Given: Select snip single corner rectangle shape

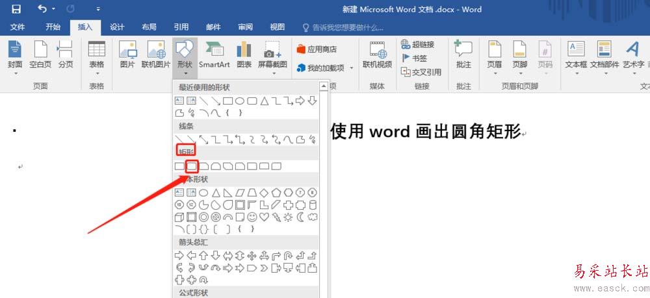Looking at the screenshot, I should coord(203,166).
